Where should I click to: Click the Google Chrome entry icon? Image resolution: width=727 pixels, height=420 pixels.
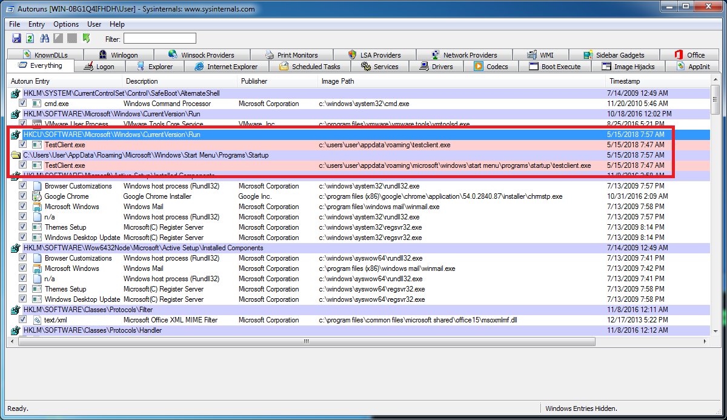click(x=37, y=196)
